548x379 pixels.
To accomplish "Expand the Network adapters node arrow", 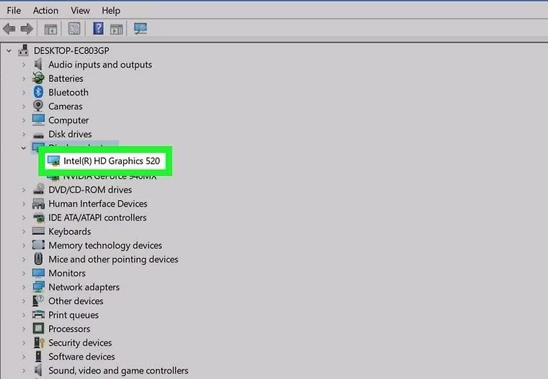I will pyautogui.click(x=23, y=287).
